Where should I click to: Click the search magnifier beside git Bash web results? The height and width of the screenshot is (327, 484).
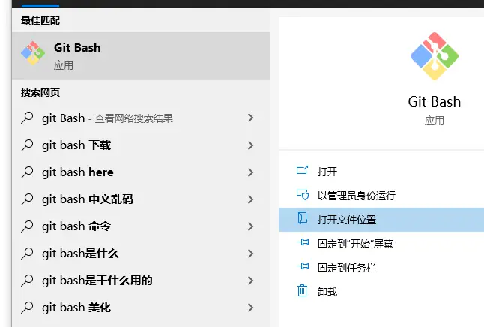click(x=27, y=118)
